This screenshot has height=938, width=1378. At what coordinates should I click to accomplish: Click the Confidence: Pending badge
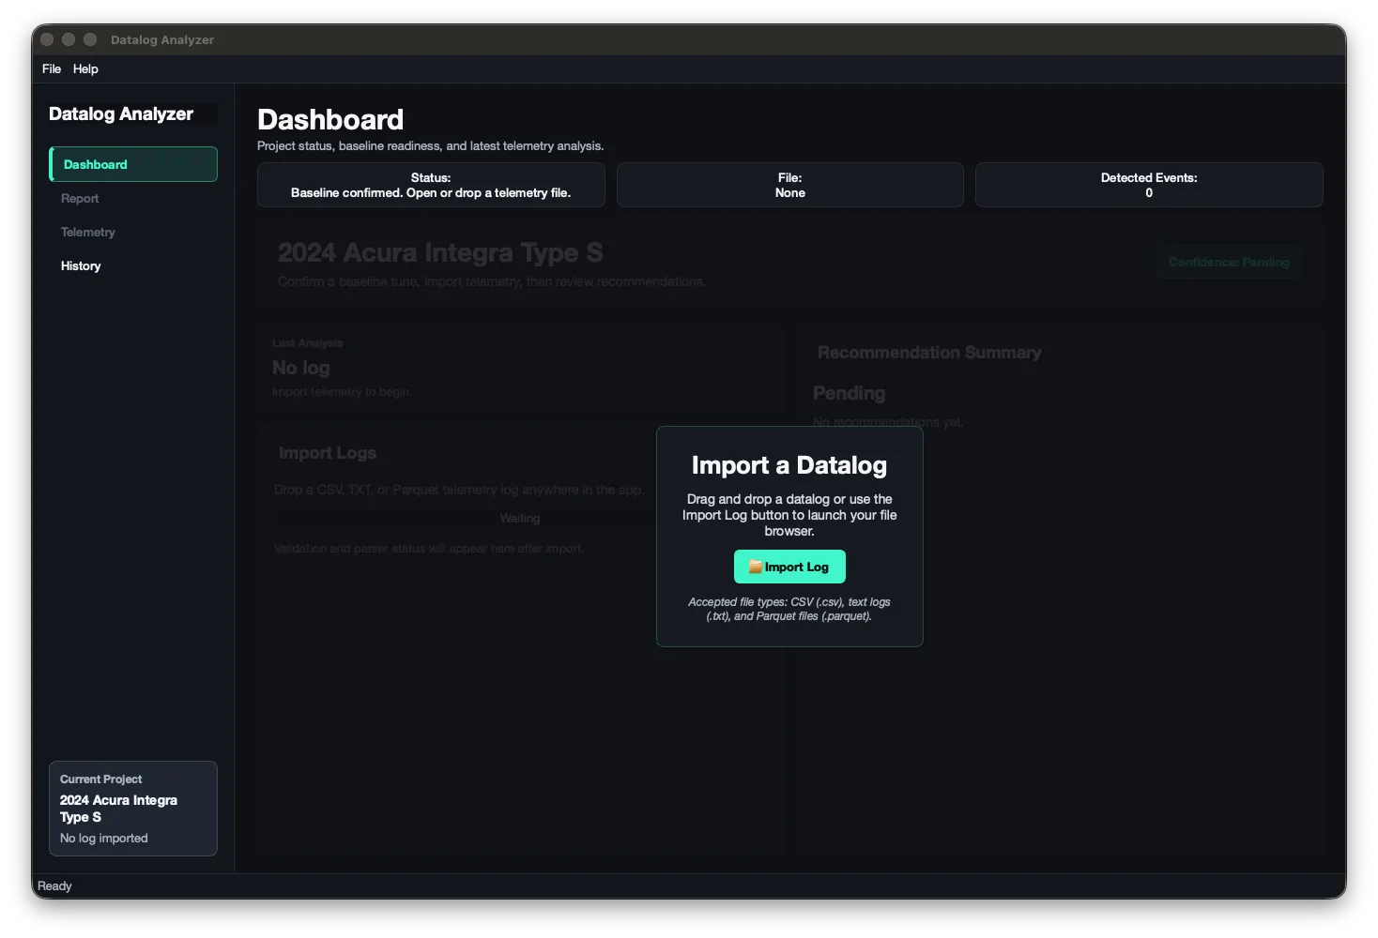coord(1229,262)
